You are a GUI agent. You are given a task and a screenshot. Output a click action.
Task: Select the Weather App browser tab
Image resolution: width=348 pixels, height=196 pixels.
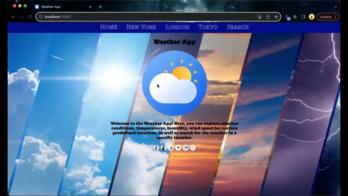[63, 7]
